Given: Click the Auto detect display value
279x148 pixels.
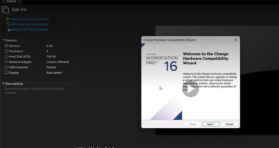Looking at the screenshot, I should click(54, 72).
